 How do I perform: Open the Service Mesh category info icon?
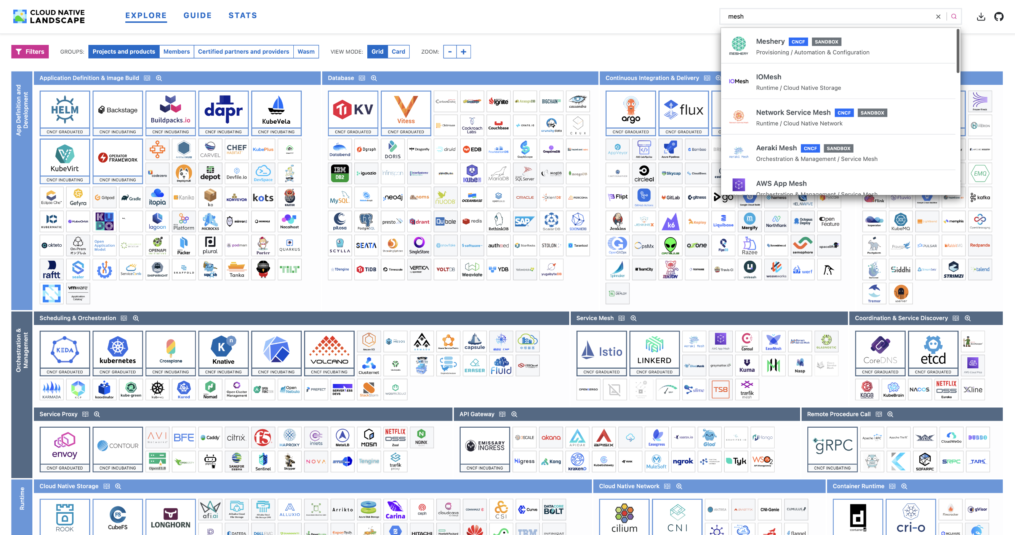pos(621,318)
